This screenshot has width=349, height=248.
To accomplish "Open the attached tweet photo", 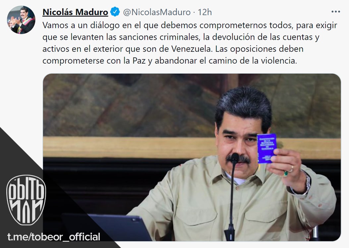I will [x=192, y=157].
